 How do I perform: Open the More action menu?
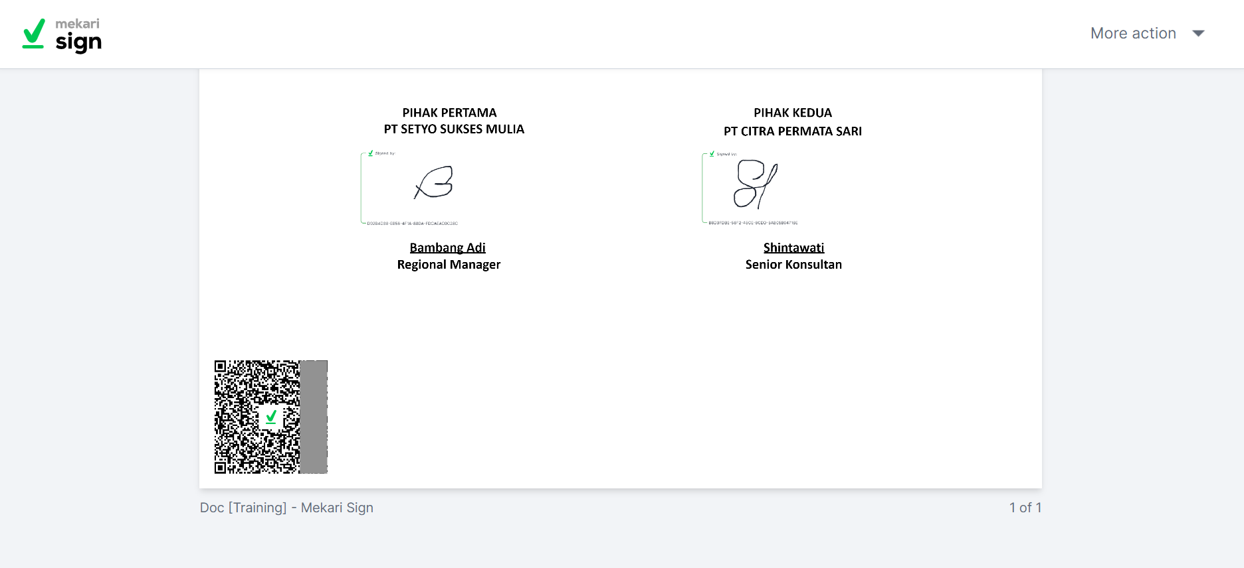tap(1133, 33)
